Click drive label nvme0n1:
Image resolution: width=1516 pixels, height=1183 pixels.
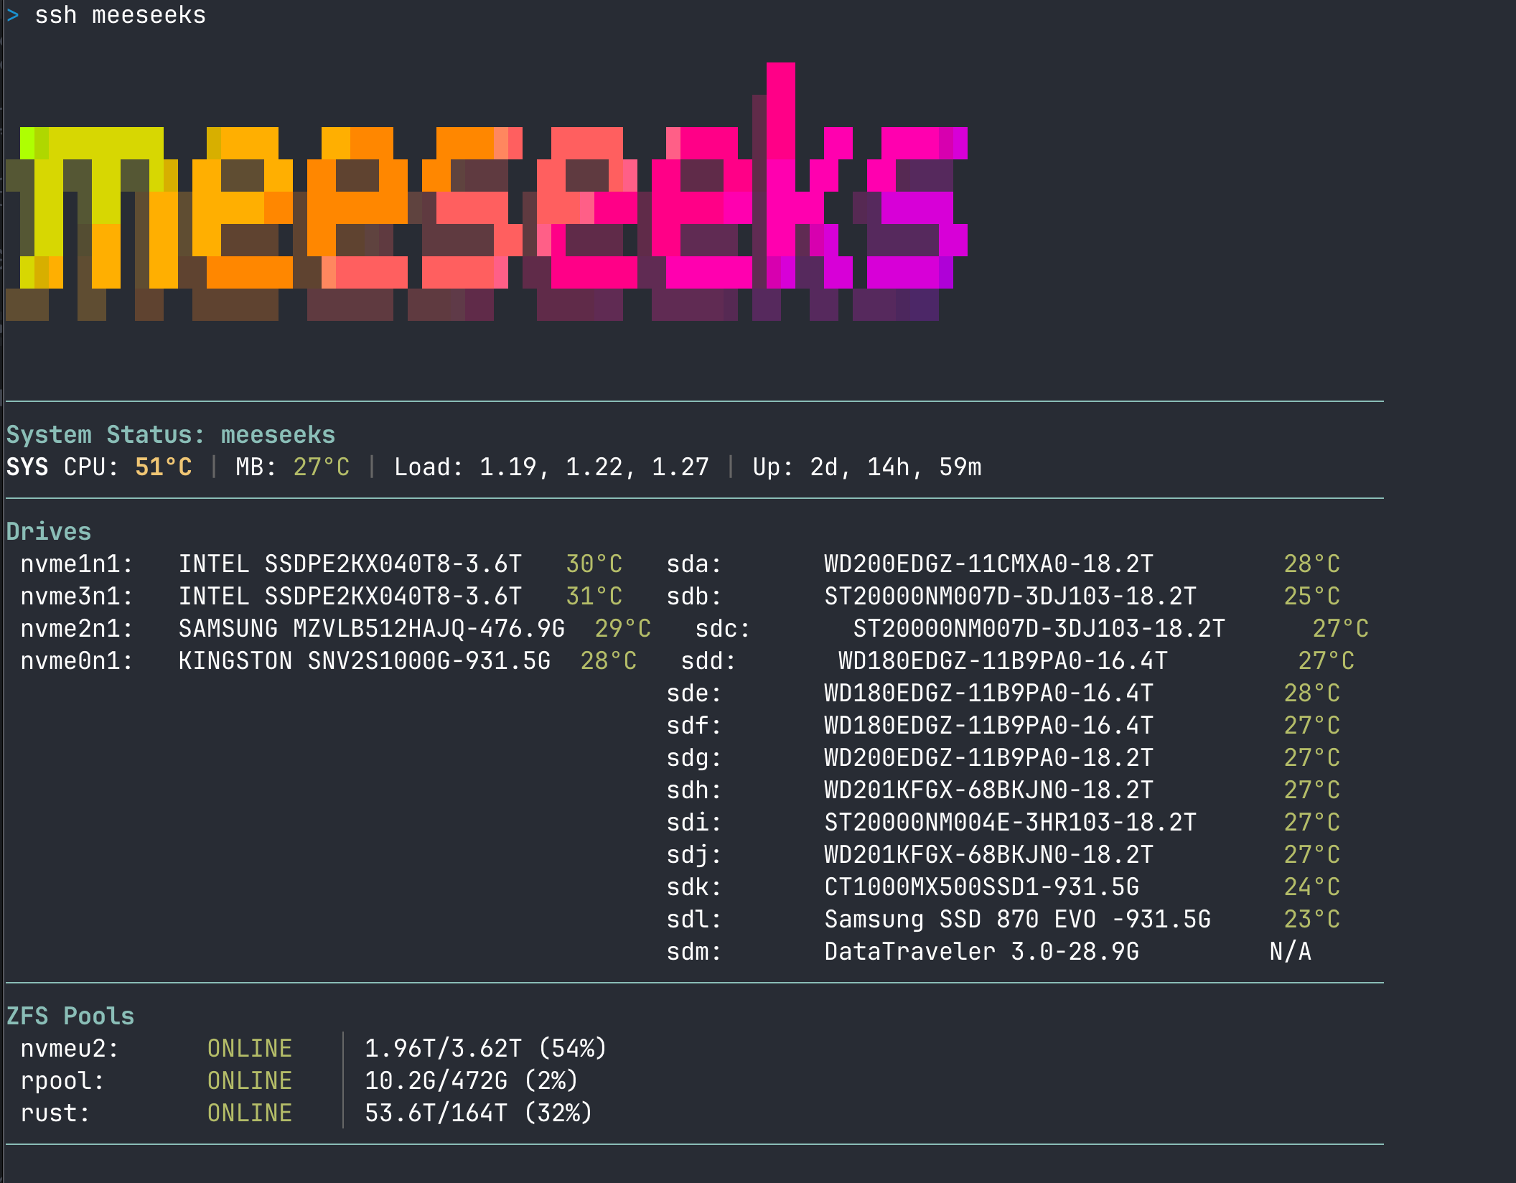point(77,661)
